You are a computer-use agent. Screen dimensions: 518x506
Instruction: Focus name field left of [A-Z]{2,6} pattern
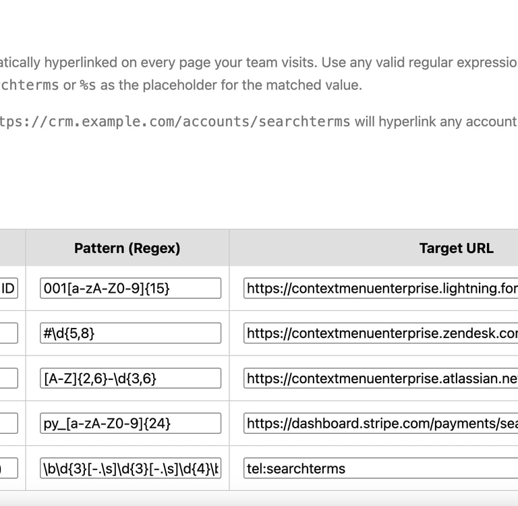(8, 378)
